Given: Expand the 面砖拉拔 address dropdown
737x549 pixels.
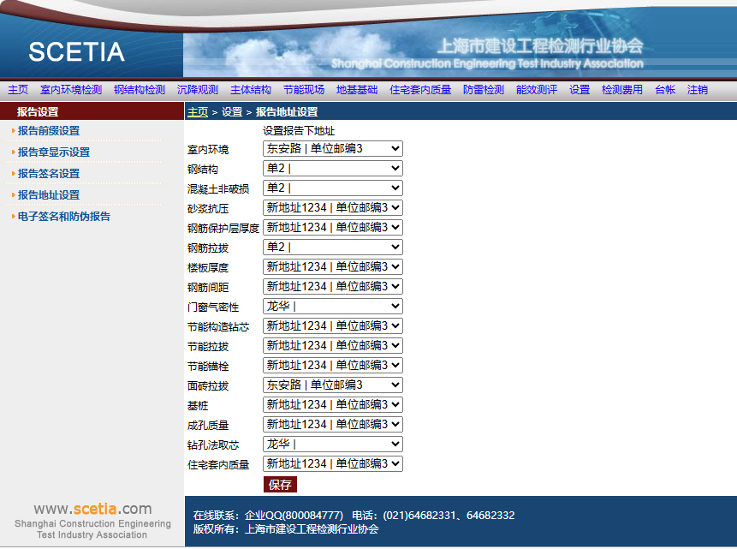Looking at the screenshot, I should pos(332,385).
